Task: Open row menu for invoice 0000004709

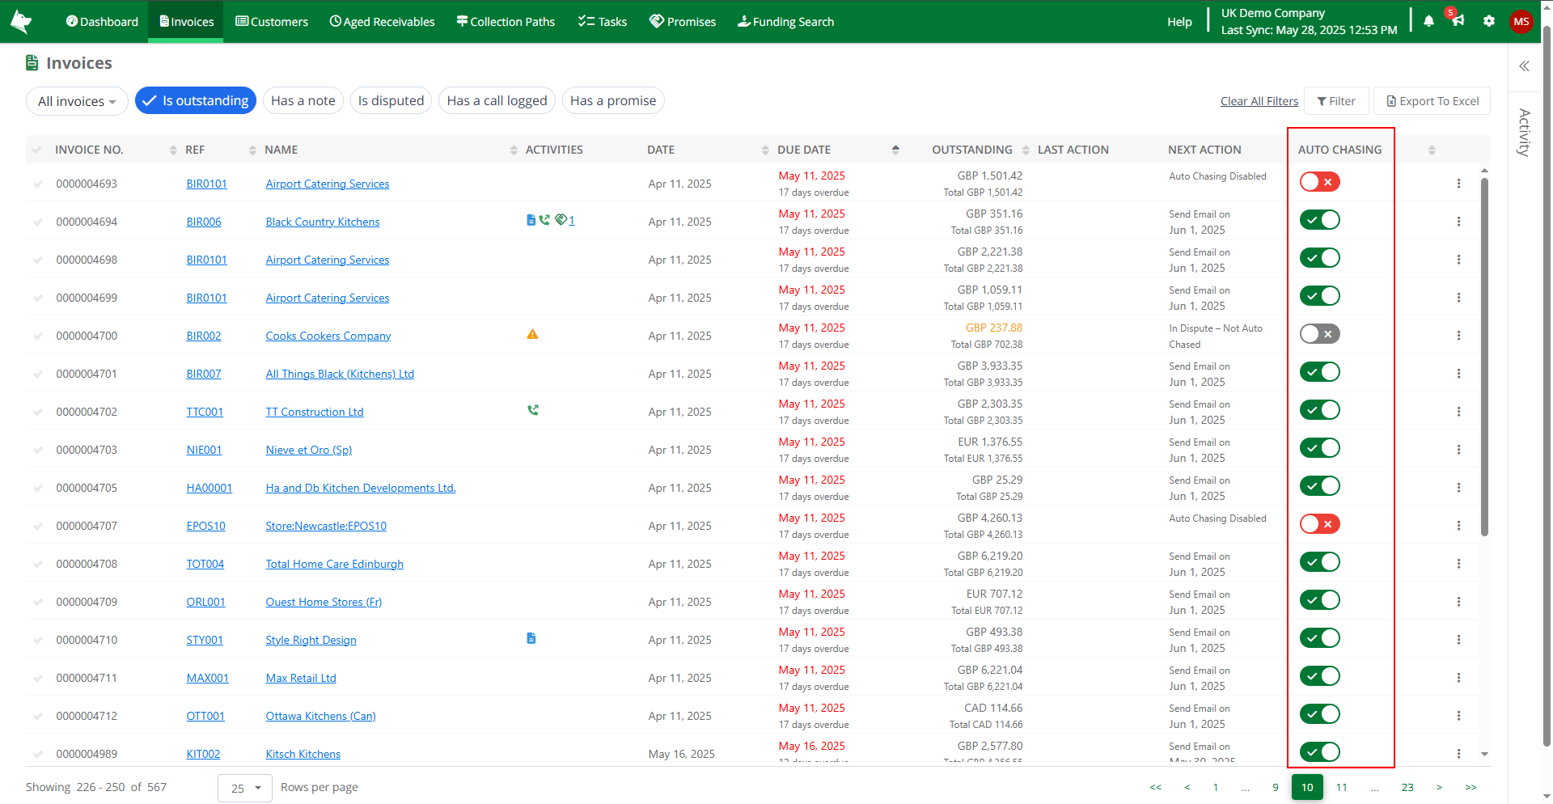Action: (x=1458, y=602)
